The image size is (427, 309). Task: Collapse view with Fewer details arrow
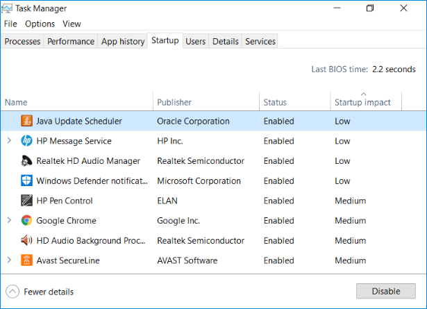pos(12,292)
